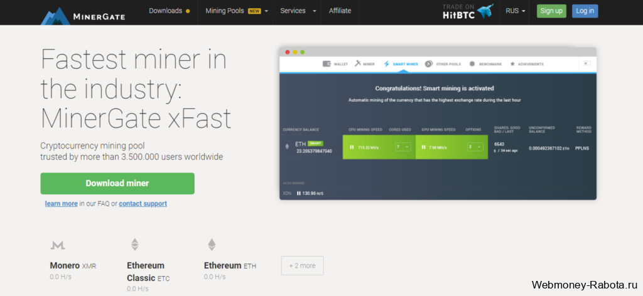Open the Benchmark tab
The image size is (643, 296).
[485, 64]
